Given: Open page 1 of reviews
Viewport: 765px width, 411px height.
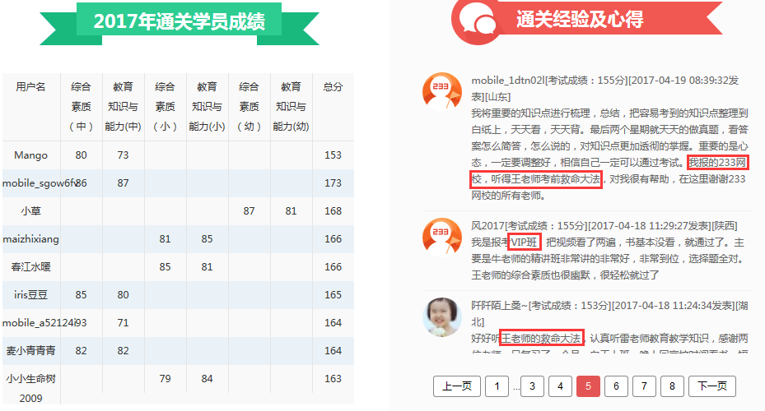Looking at the screenshot, I should tap(497, 386).
